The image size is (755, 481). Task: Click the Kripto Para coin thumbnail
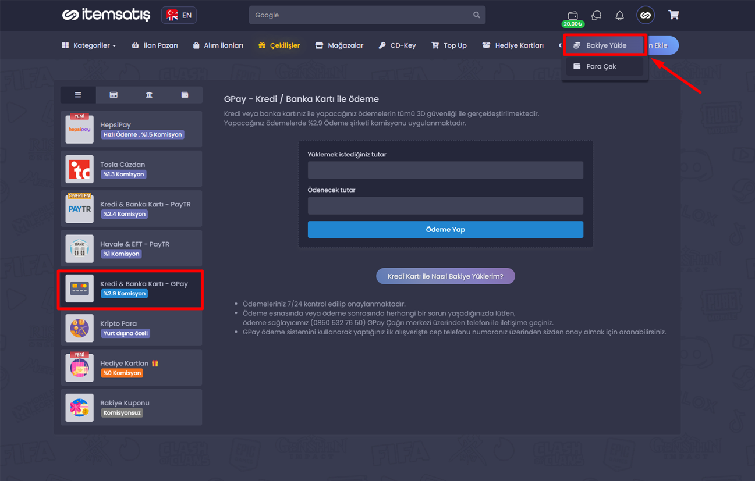(80, 328)
